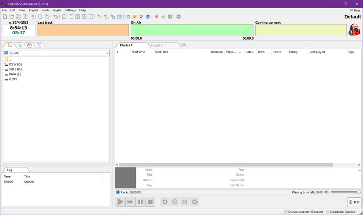The width and height of the screenshot is (363, 215).
Task: Select the Log tab
Action: point(9,170)
